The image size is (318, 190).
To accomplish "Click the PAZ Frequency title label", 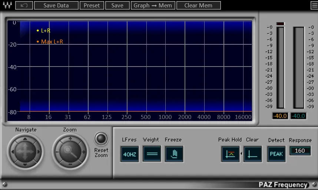I will point(283,184).
